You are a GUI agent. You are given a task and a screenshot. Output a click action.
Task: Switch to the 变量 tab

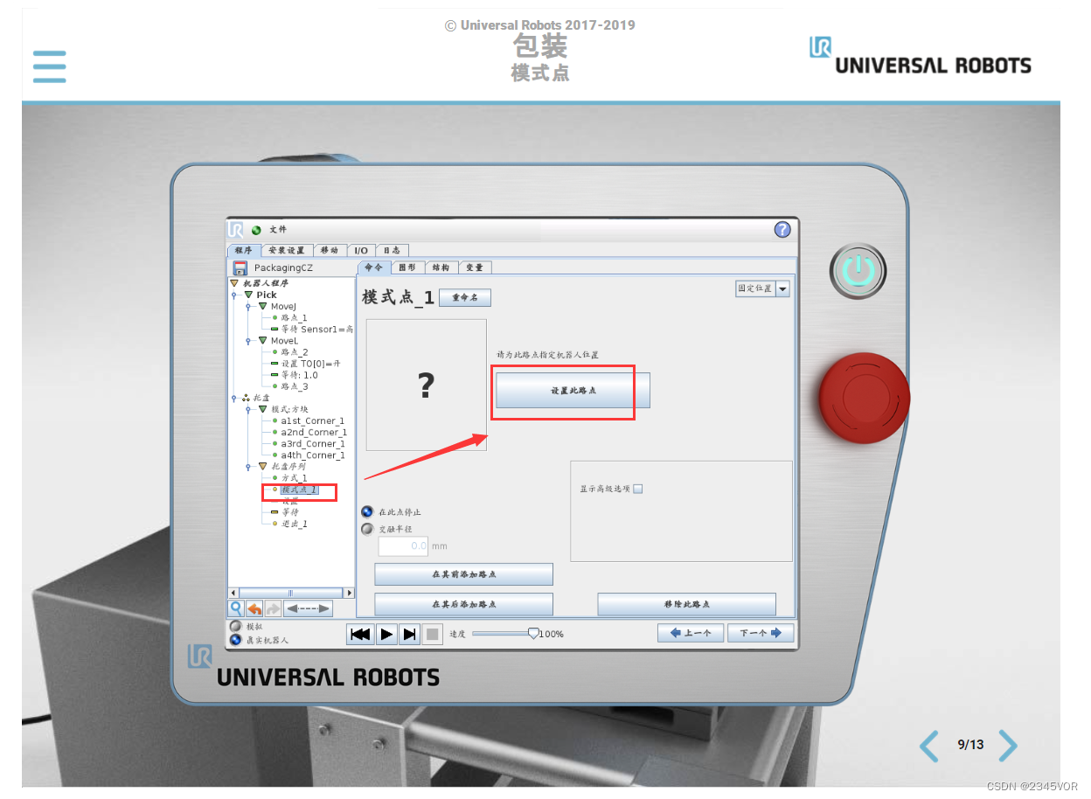click(x=474, y=267)
